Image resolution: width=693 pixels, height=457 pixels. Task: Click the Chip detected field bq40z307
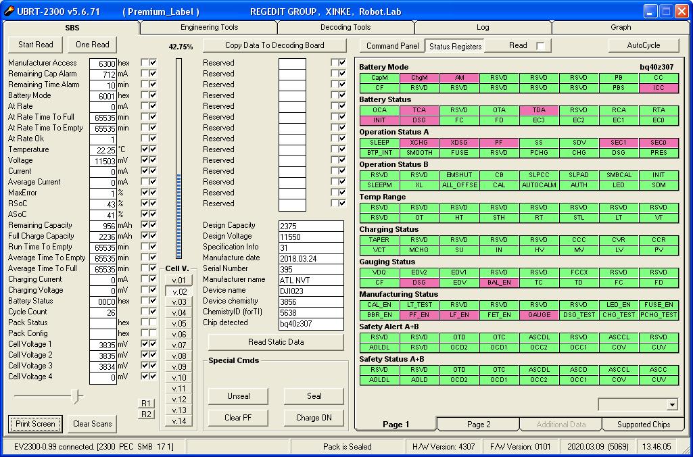coord(311,324)
